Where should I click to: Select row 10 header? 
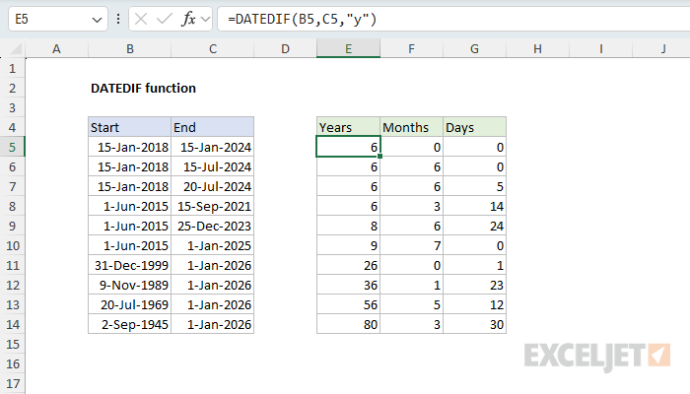[12, 246]
